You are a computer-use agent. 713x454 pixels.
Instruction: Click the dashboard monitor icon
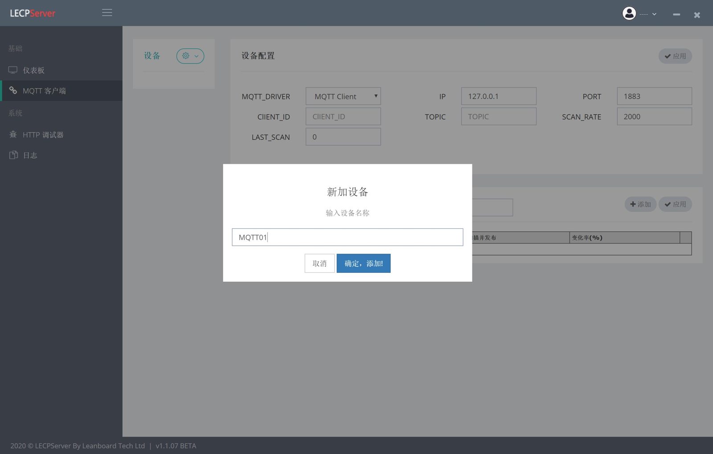point(13,70)
